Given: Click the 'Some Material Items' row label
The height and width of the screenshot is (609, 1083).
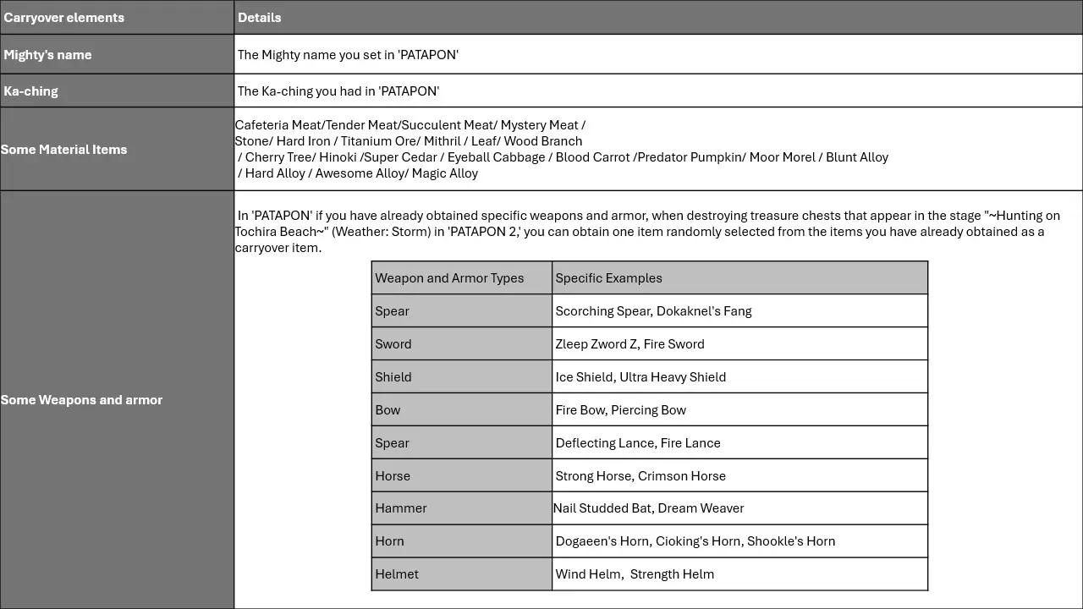Looking at the screenshot, I should [64, 150].
